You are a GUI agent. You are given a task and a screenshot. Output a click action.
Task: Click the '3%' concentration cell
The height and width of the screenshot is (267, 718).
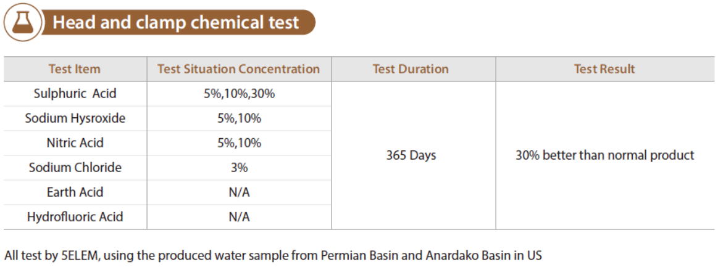click(x=239, y=168)
